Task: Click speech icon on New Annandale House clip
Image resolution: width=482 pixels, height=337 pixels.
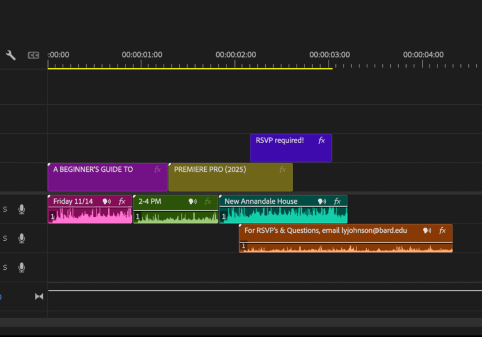Action: [x=322, y=202]
